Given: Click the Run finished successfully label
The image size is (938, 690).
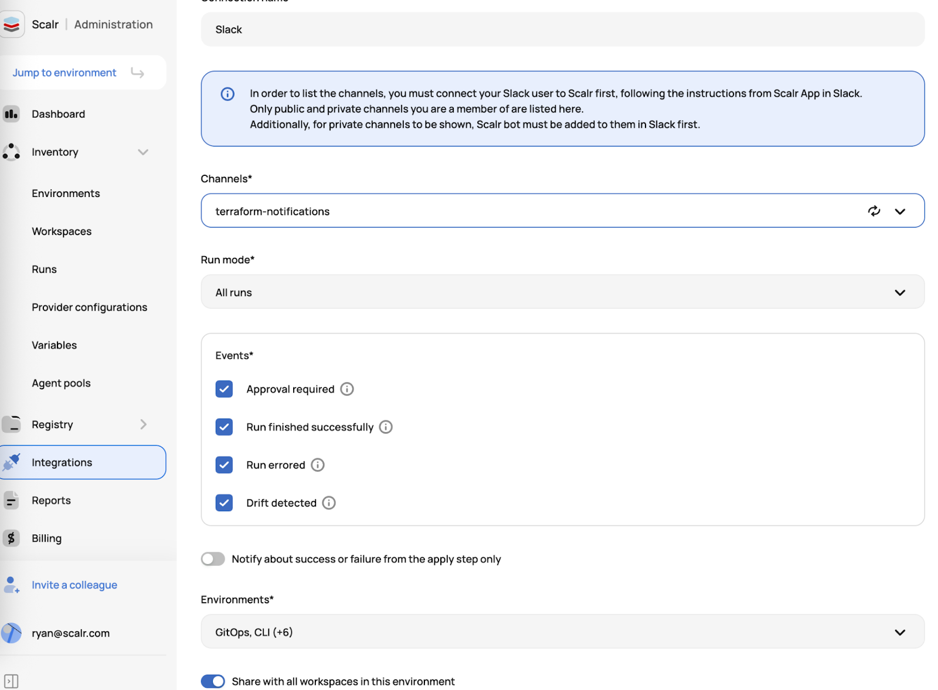Looking at the screenshot, I should (310, 427).
